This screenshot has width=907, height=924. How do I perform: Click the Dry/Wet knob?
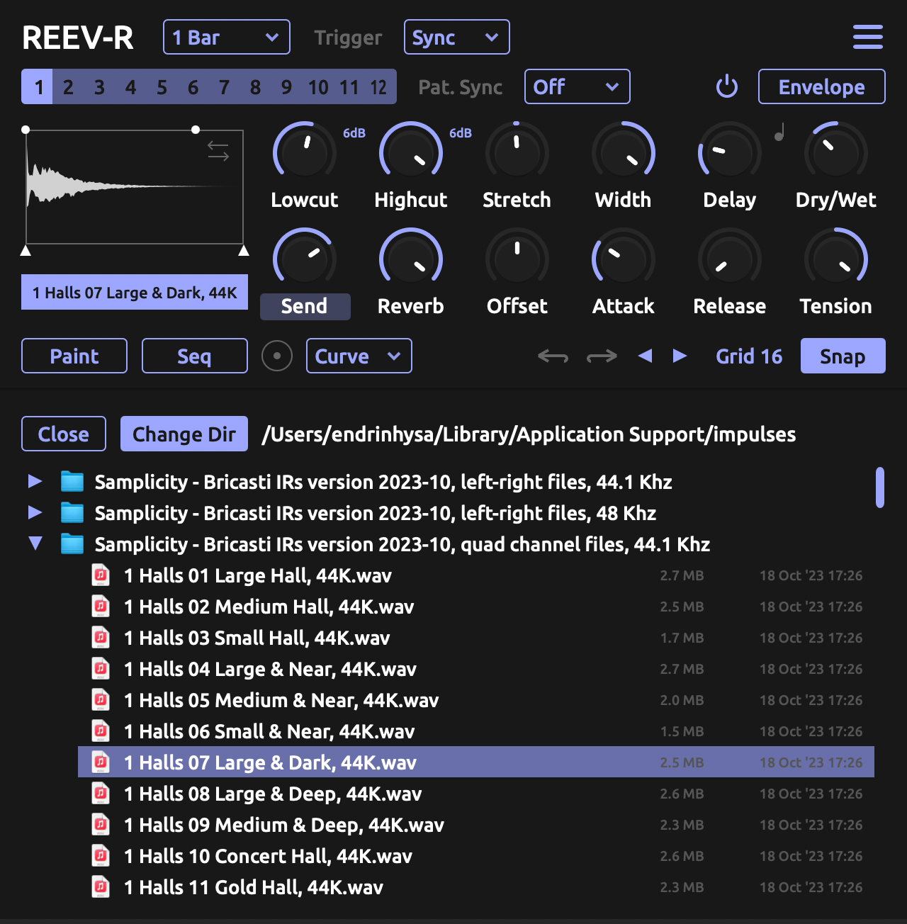(x=836, y=152)
